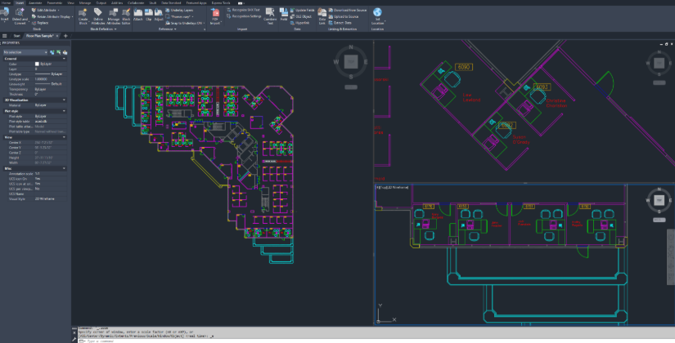Launch Extract Data wizard

340,23
